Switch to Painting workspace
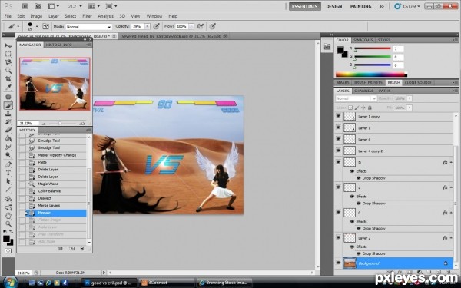 [361, 6]
